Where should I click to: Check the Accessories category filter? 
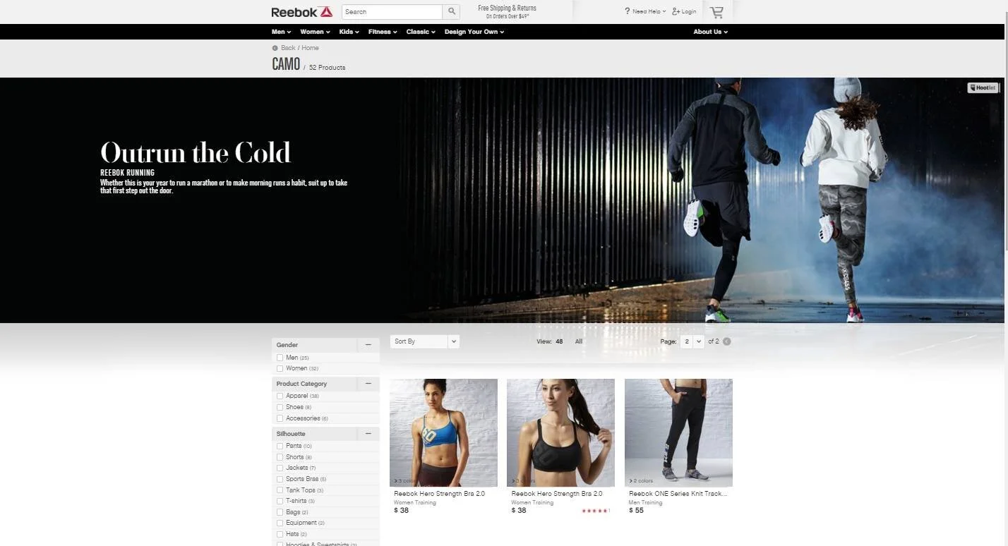coord(280,418)
